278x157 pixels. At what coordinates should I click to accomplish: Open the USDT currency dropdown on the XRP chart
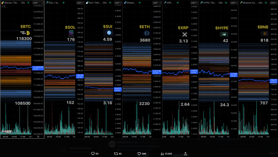[194, 3]
